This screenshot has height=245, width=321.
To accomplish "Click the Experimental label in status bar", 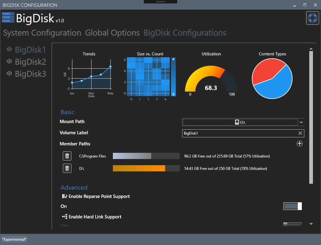I will click(14, 239).
